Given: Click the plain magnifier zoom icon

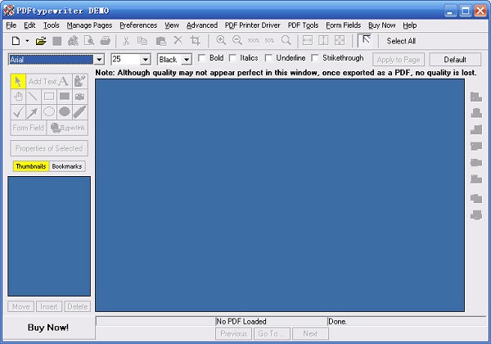Looking at the screenshot, I should [286, 40].
